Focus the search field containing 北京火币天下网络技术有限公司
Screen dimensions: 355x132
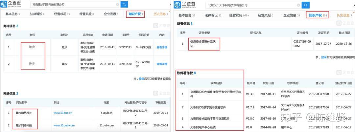253,5
